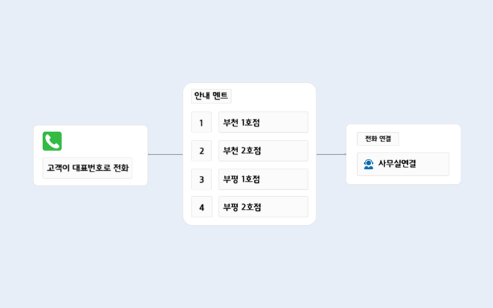Click the connector line right of the menu card

coord(331,154)
